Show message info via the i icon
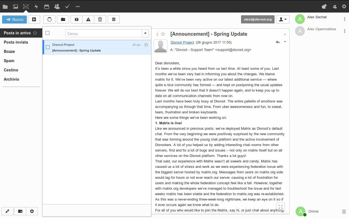 (x=157, y=34)
